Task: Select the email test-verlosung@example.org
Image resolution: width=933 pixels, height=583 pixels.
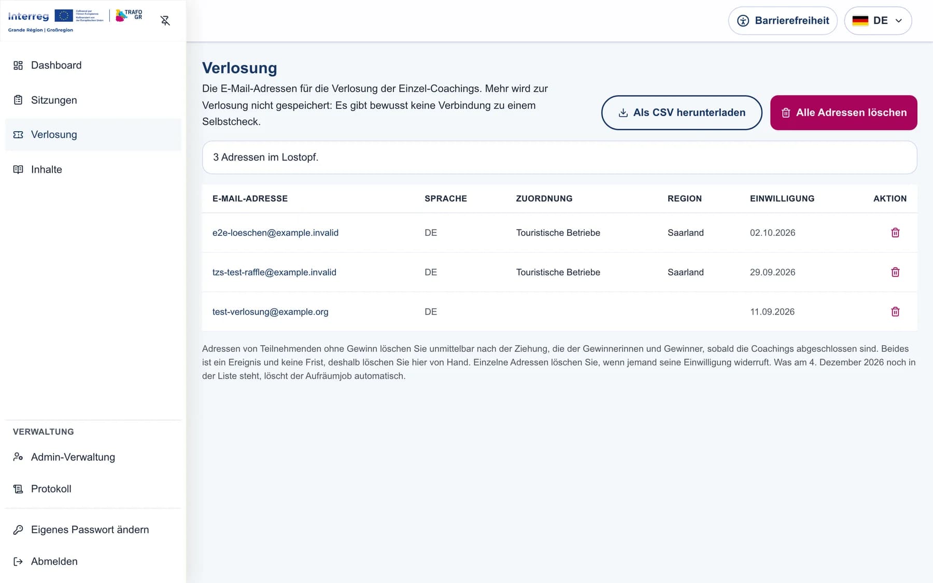Action: [271, 311]
